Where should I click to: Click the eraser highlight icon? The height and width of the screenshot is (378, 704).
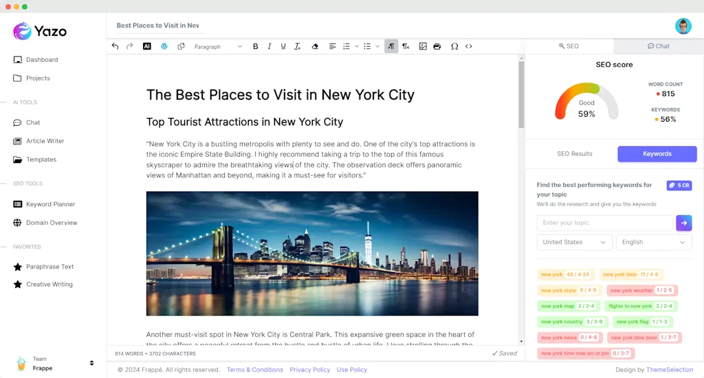(315, 47)
